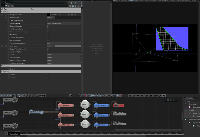200x137 pixels.
Task: Open Shadow Shader dropdown
Action: 64,57
